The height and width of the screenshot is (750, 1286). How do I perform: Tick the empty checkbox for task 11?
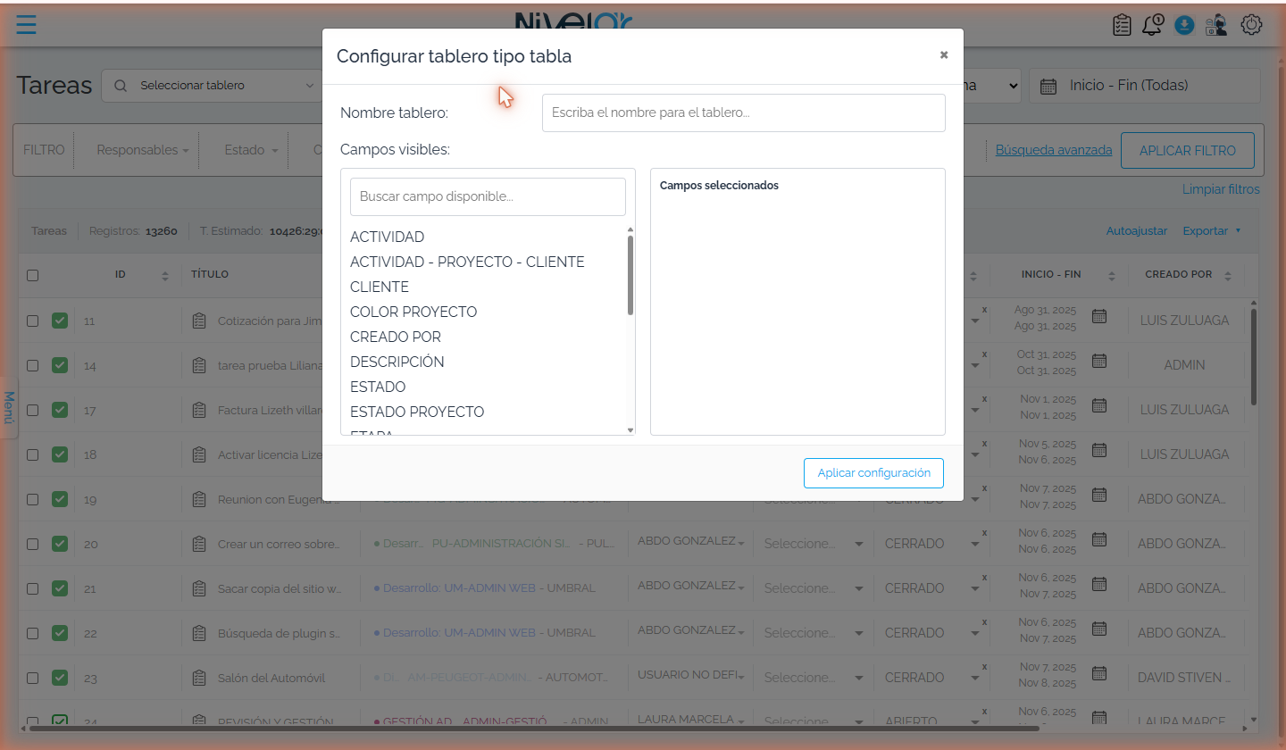coord(33,321)
